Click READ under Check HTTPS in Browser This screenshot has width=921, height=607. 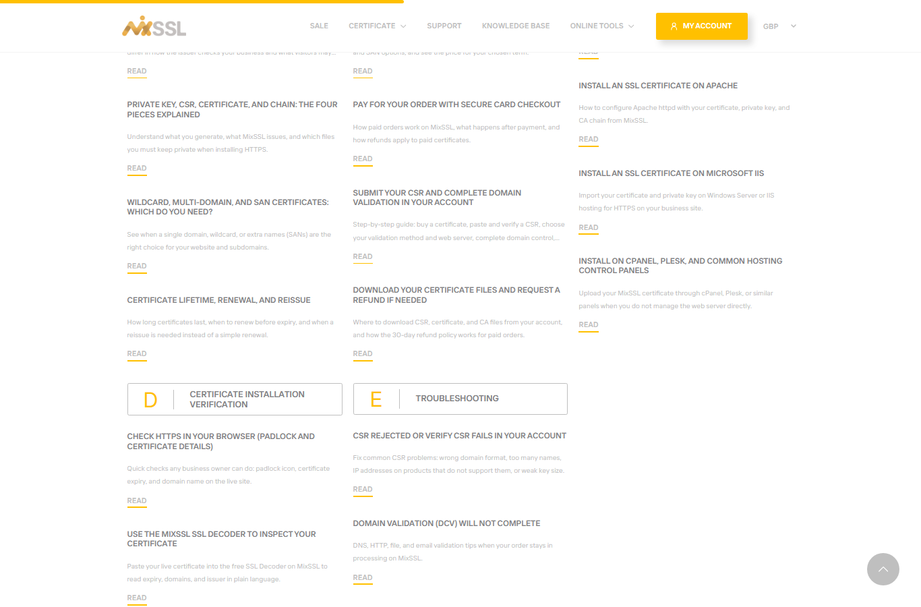click(x=137, y=501)
